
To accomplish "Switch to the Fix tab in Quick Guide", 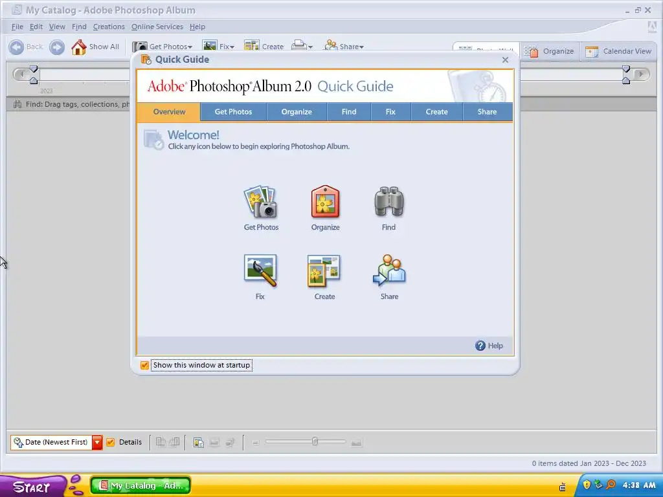I will 390,112.
